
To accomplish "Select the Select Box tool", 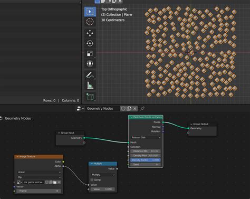I will click(90, 12).
